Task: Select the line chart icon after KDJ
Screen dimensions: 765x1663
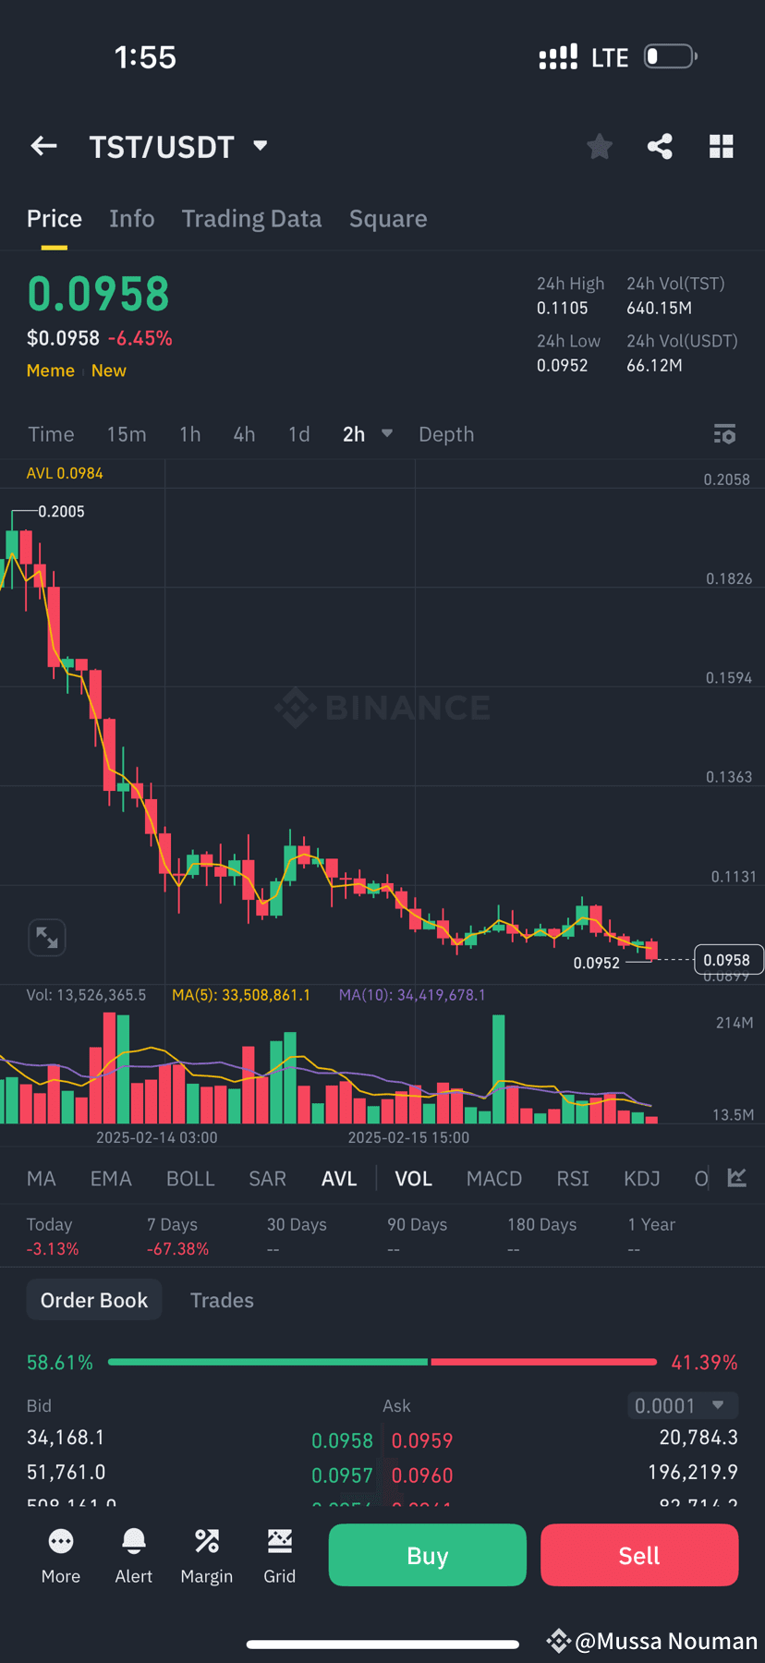Action: click(736, 1178)
